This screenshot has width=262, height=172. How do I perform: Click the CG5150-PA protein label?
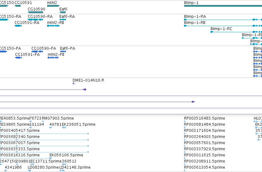pos(10,48)
